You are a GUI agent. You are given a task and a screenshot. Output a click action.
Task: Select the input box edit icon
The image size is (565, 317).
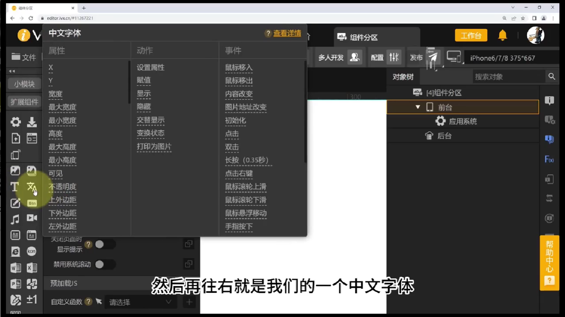tap(15, 203)
